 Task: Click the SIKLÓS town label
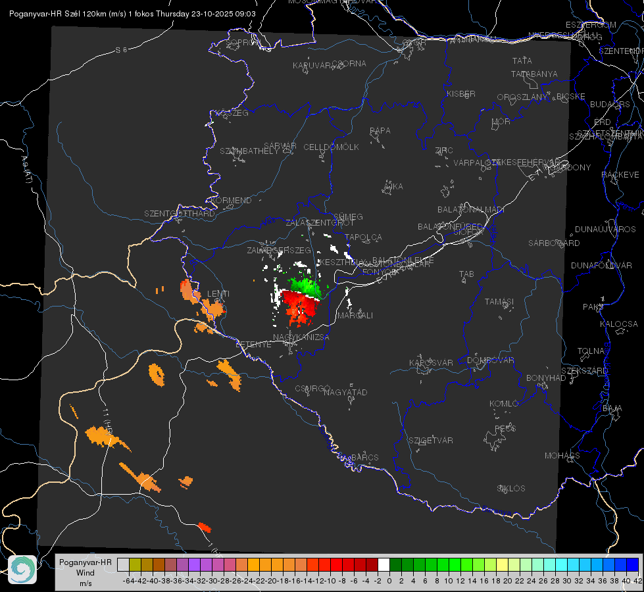pyautogui.click(x=511, y=489)
